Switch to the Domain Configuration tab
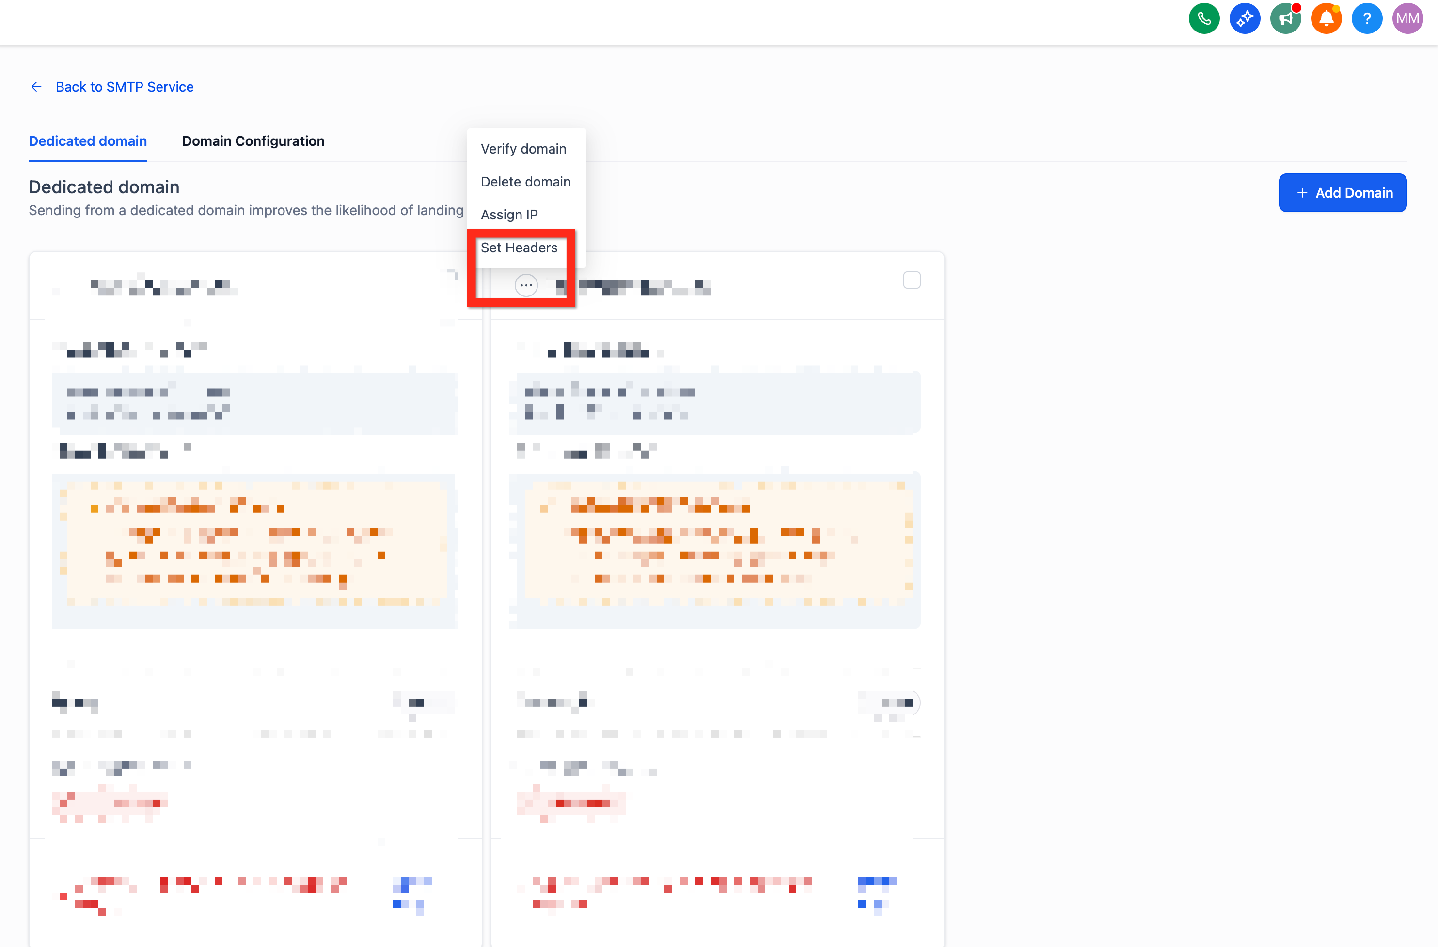This screenshot has width=1438, height=947. point(253,141)
